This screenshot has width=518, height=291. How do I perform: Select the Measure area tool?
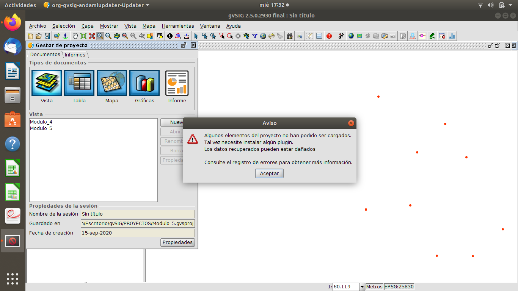[178, 36]
